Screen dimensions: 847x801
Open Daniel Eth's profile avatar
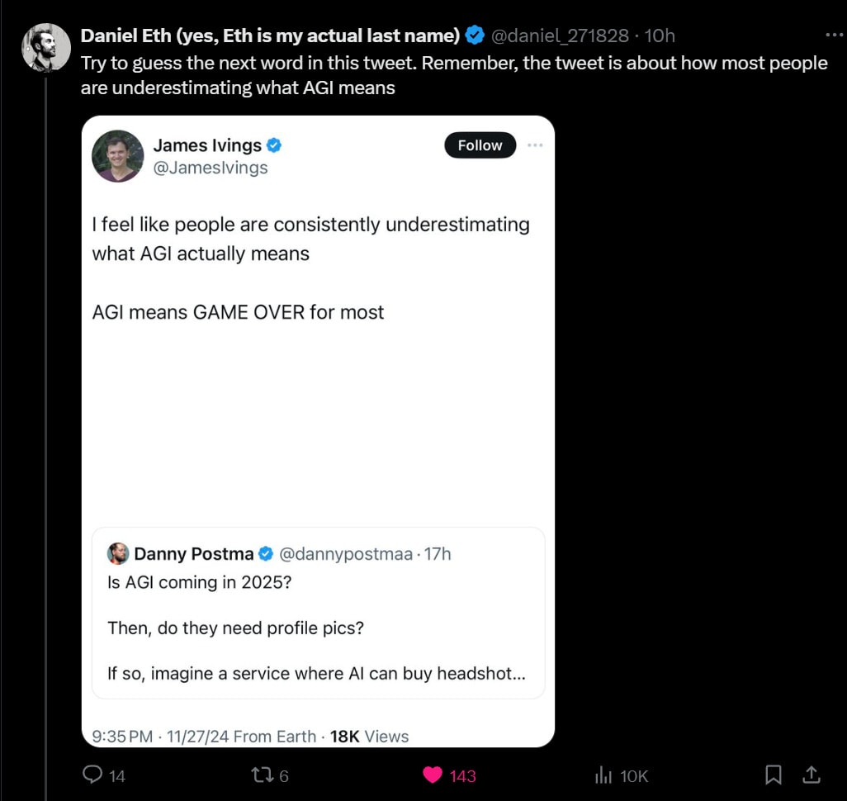46,48
